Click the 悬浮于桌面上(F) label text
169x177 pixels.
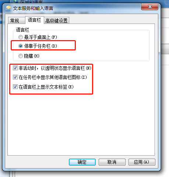pyautogui.click(x=41, y=37)
